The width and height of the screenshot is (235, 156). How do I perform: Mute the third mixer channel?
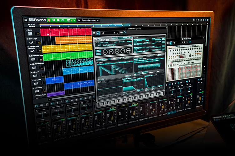(78, 126)
